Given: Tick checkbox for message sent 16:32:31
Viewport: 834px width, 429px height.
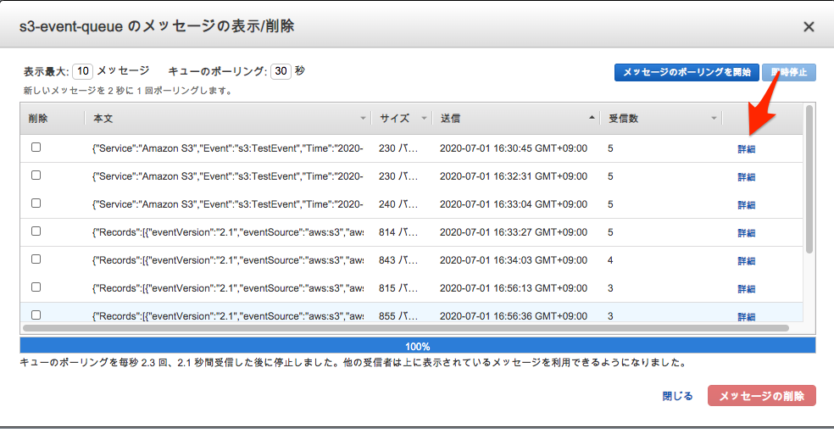Looking at the screenshot, I should tap(36, 175).
